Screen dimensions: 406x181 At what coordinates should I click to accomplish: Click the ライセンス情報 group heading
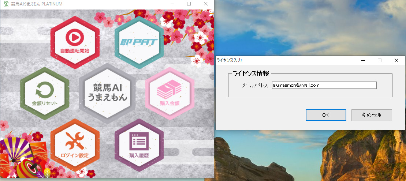coord(251,74)
